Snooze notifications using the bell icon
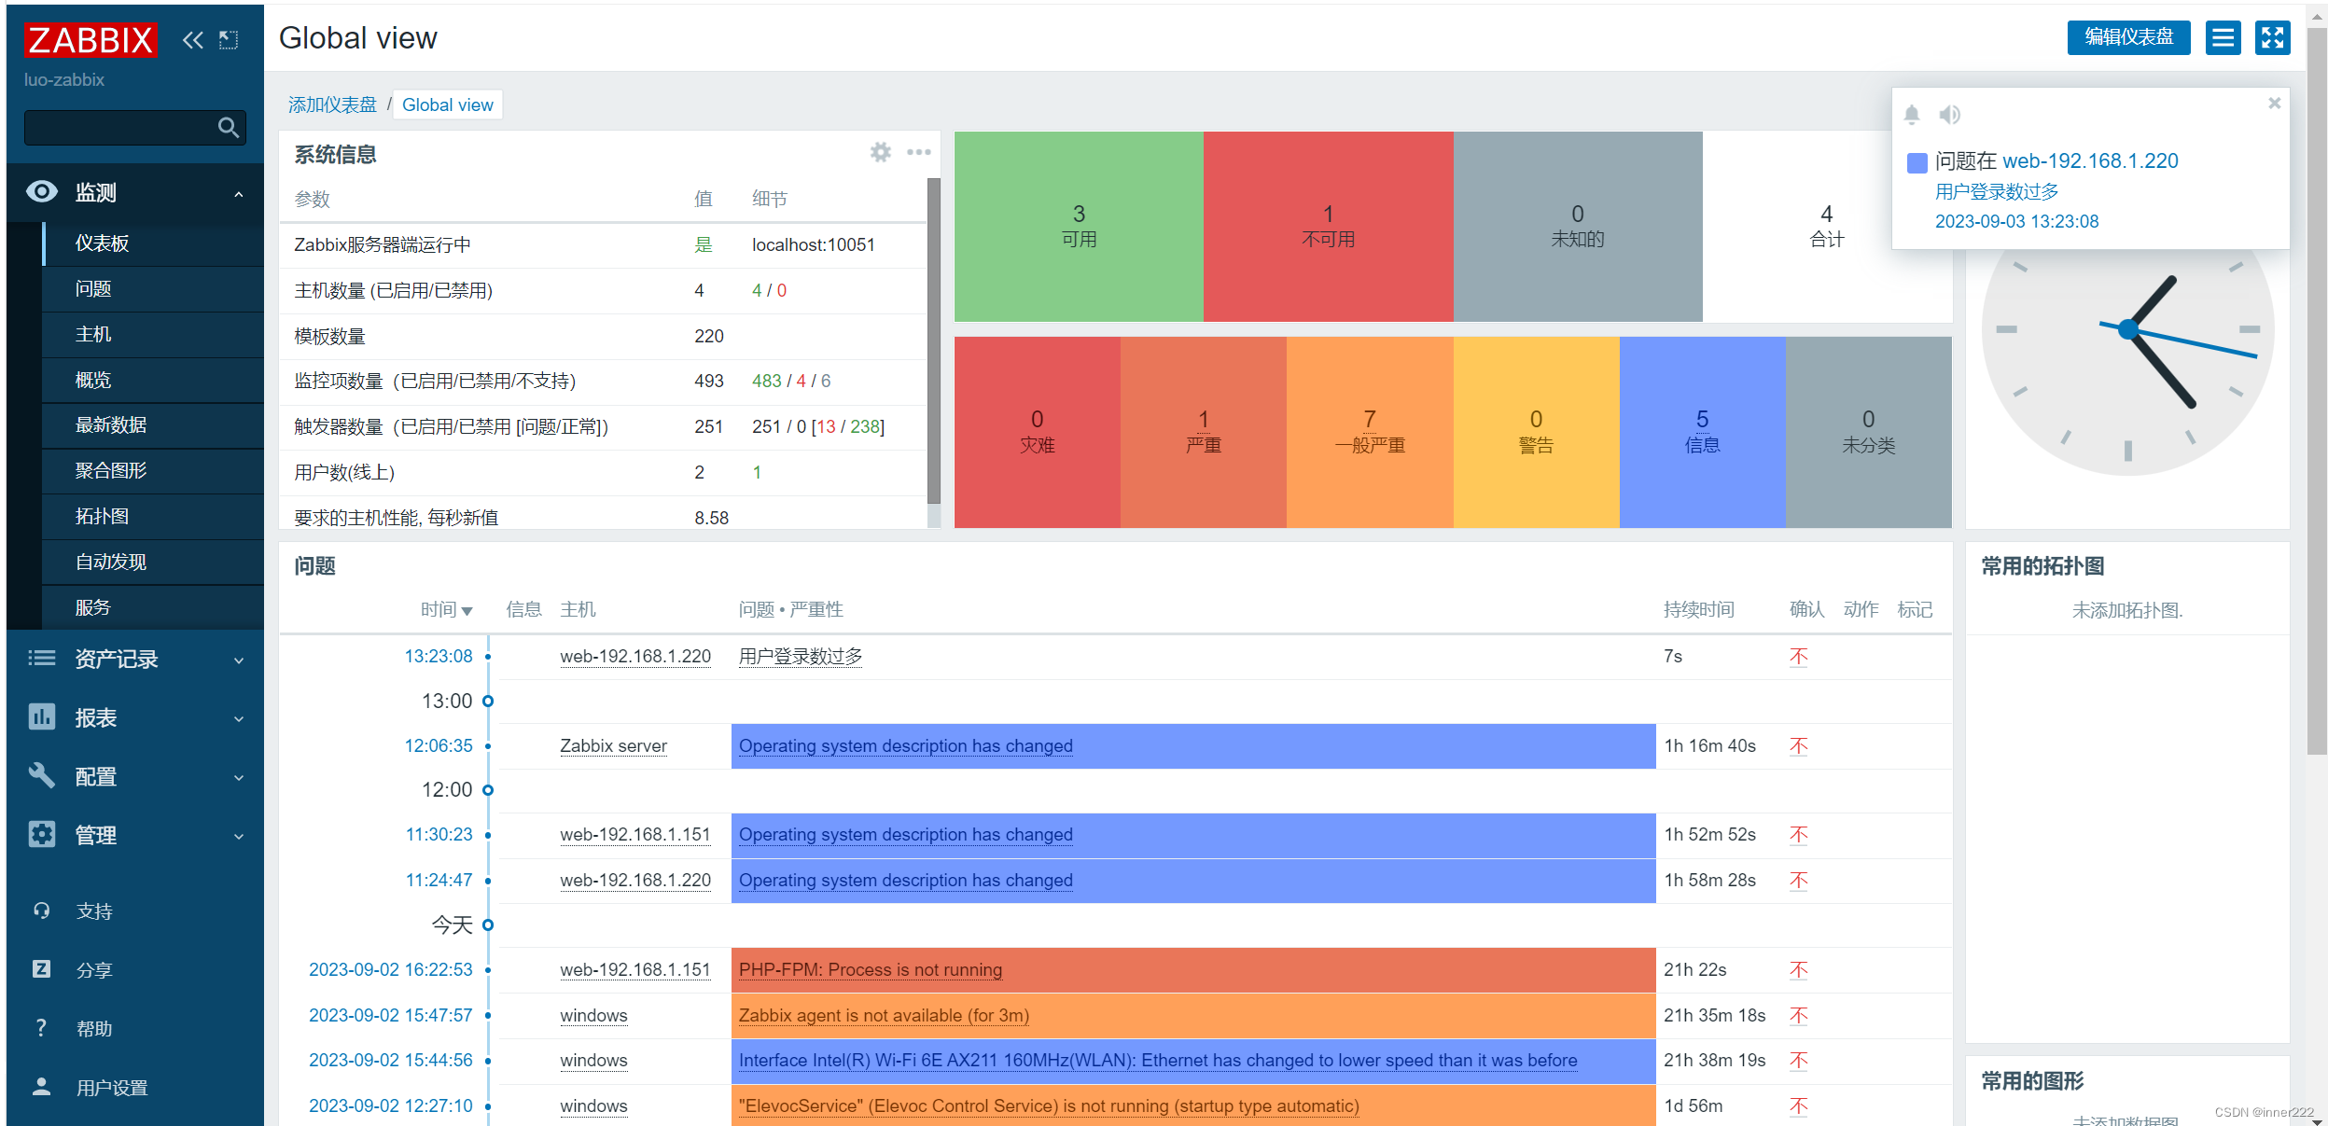The width and height of the screenshot is (2328, 1126). click(1912, 115)
